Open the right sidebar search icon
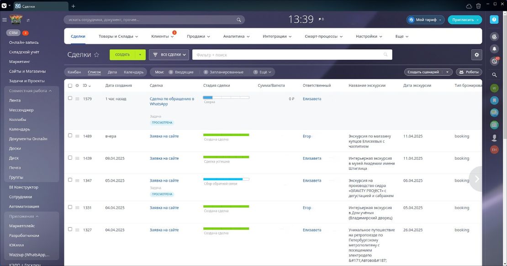The width and height of the screenshot is (507, 266). [x=494, y=75]
